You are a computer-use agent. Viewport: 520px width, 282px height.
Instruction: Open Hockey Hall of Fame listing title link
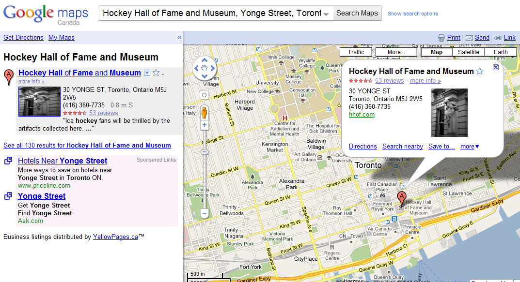click(79, 73)
